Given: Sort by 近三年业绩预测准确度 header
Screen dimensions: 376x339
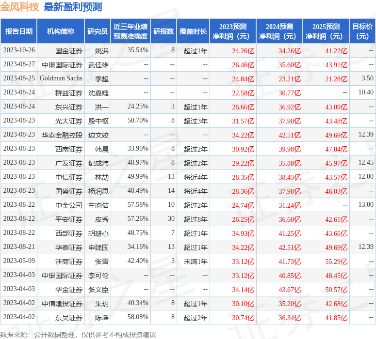Looking at the screenshot, I should (131, 31).
